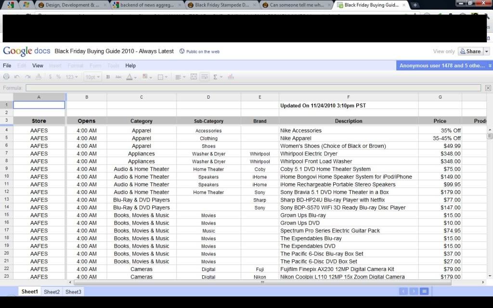493x308 pixels.
Task: Select column F header
Action: click(x=349, y=97)
